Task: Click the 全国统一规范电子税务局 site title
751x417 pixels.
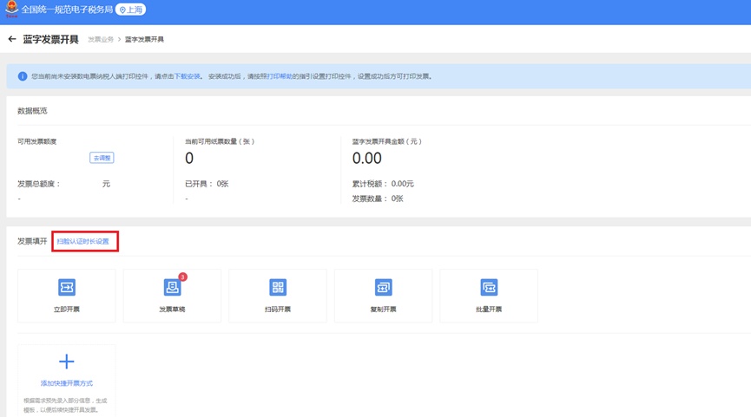Action: tap(67, 10)
